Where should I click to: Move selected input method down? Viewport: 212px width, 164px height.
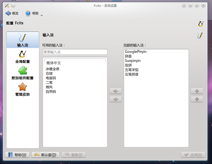point(197,99)
